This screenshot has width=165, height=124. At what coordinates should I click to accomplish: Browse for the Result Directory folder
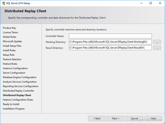pyautogui.click(x=157, y=48)
